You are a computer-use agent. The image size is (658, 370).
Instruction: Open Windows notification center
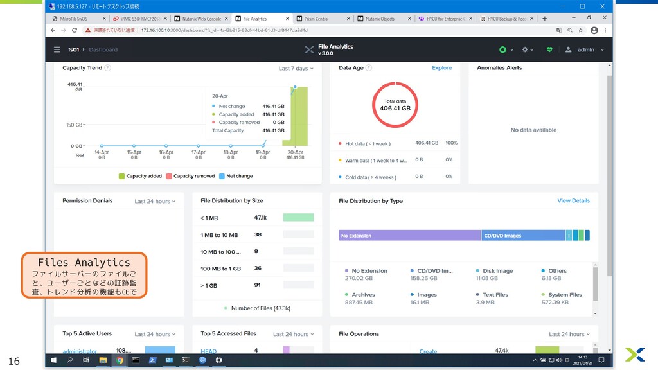pos(601,360)
